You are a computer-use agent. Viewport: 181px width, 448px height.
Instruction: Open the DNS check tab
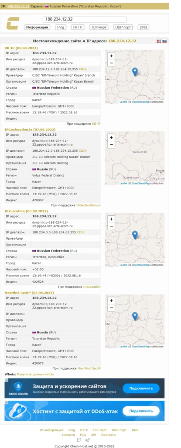[143, 27]
